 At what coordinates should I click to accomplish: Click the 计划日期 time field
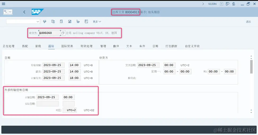click(x=69, y=97)
